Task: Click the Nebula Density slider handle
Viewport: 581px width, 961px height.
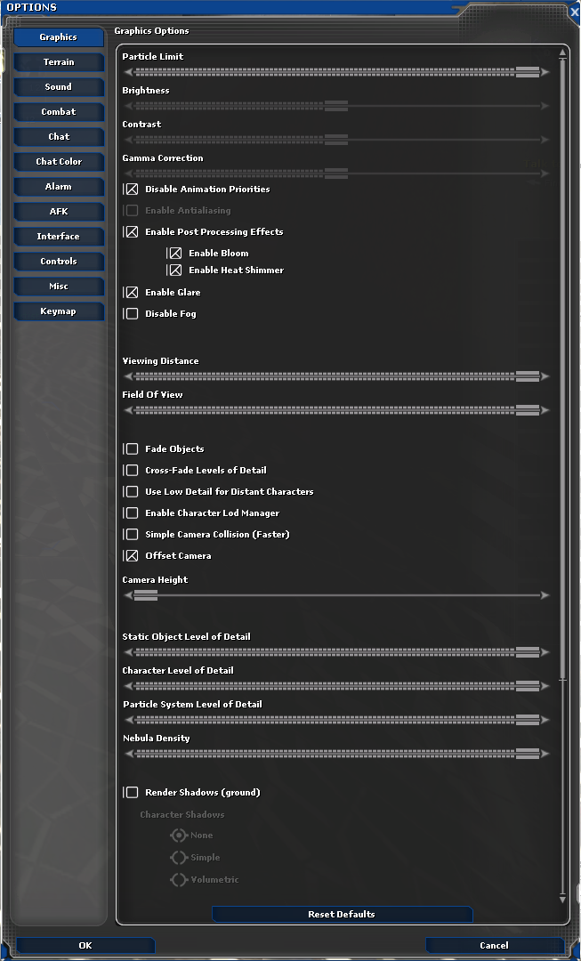Action: tap(528, 754)
